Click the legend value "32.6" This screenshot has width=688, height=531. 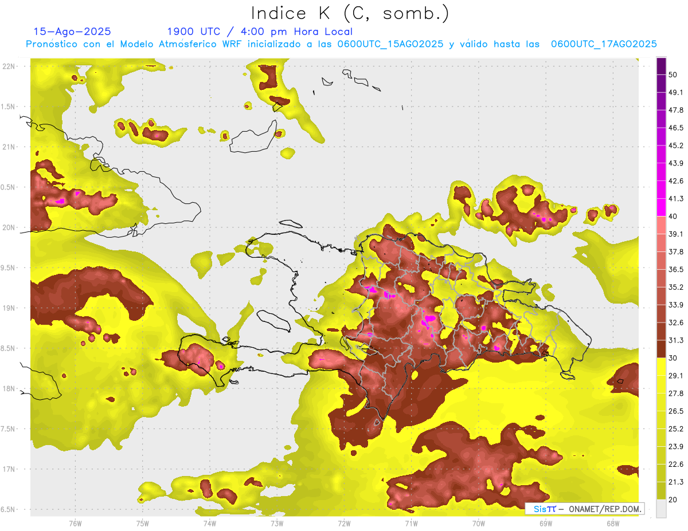[x=676, y=322]
